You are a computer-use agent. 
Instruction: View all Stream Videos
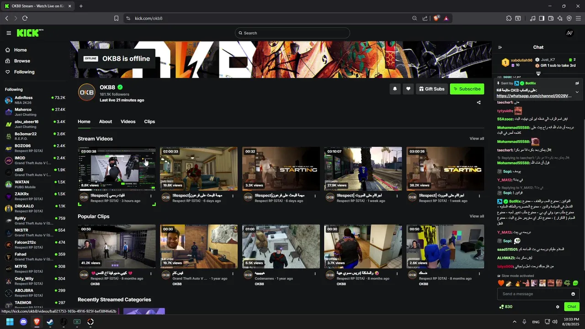[x=477, y=138]
